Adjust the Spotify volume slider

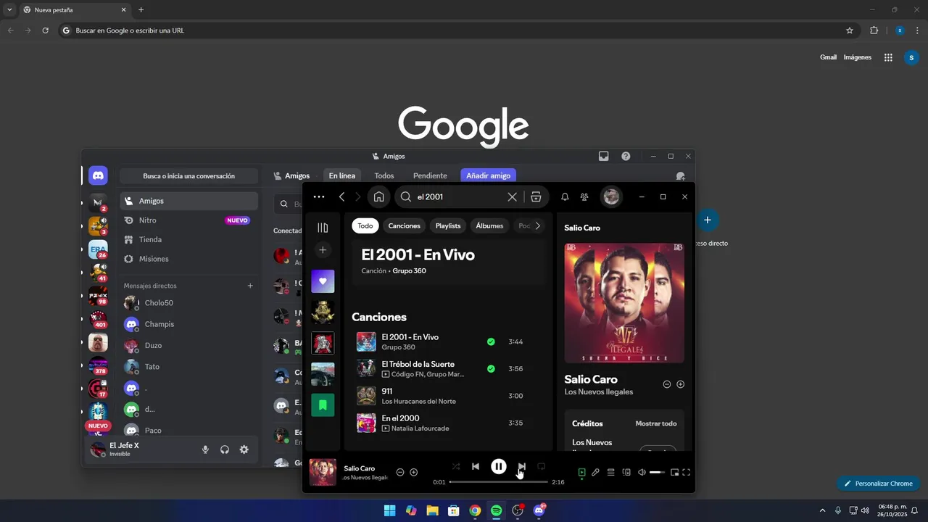pos(658,473)
